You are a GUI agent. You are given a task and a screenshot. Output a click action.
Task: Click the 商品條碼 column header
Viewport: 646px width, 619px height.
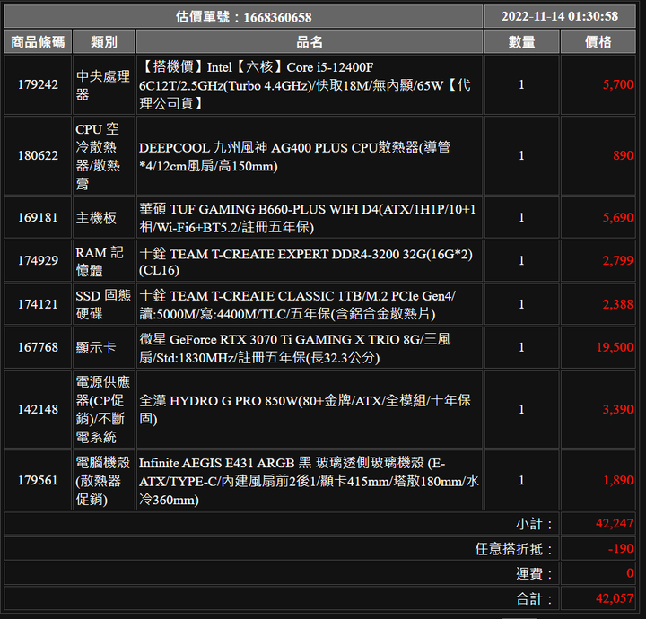[38, 41]
